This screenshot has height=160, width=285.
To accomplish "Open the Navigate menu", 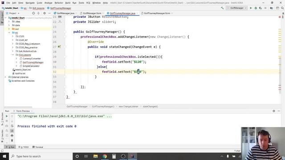I will pyautogui.click(x=30, y=3).
